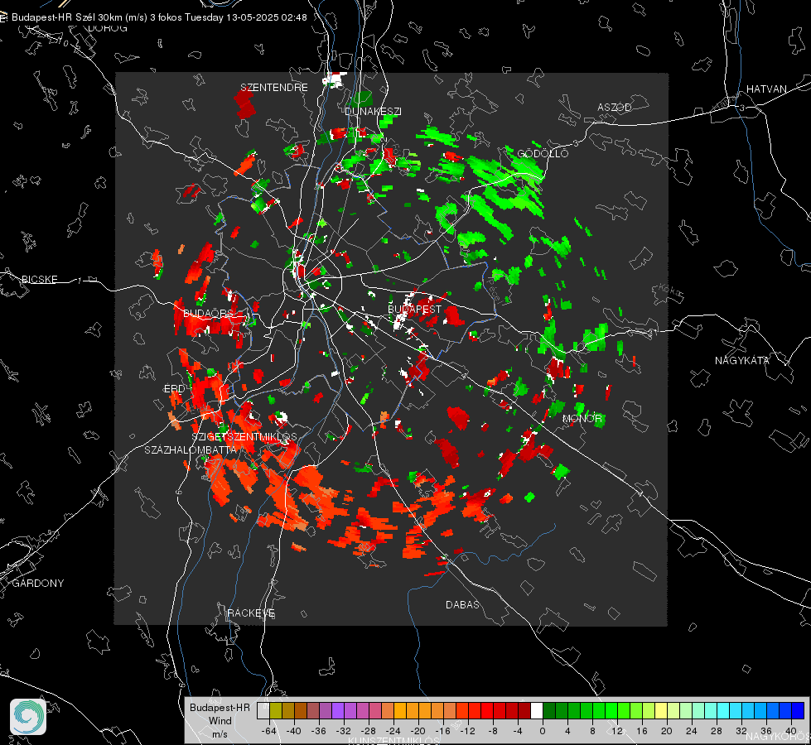Click the -40 legend value
The width and height of the screenshot is (811, 745).
pyautogui.click(x=294, y=731)
